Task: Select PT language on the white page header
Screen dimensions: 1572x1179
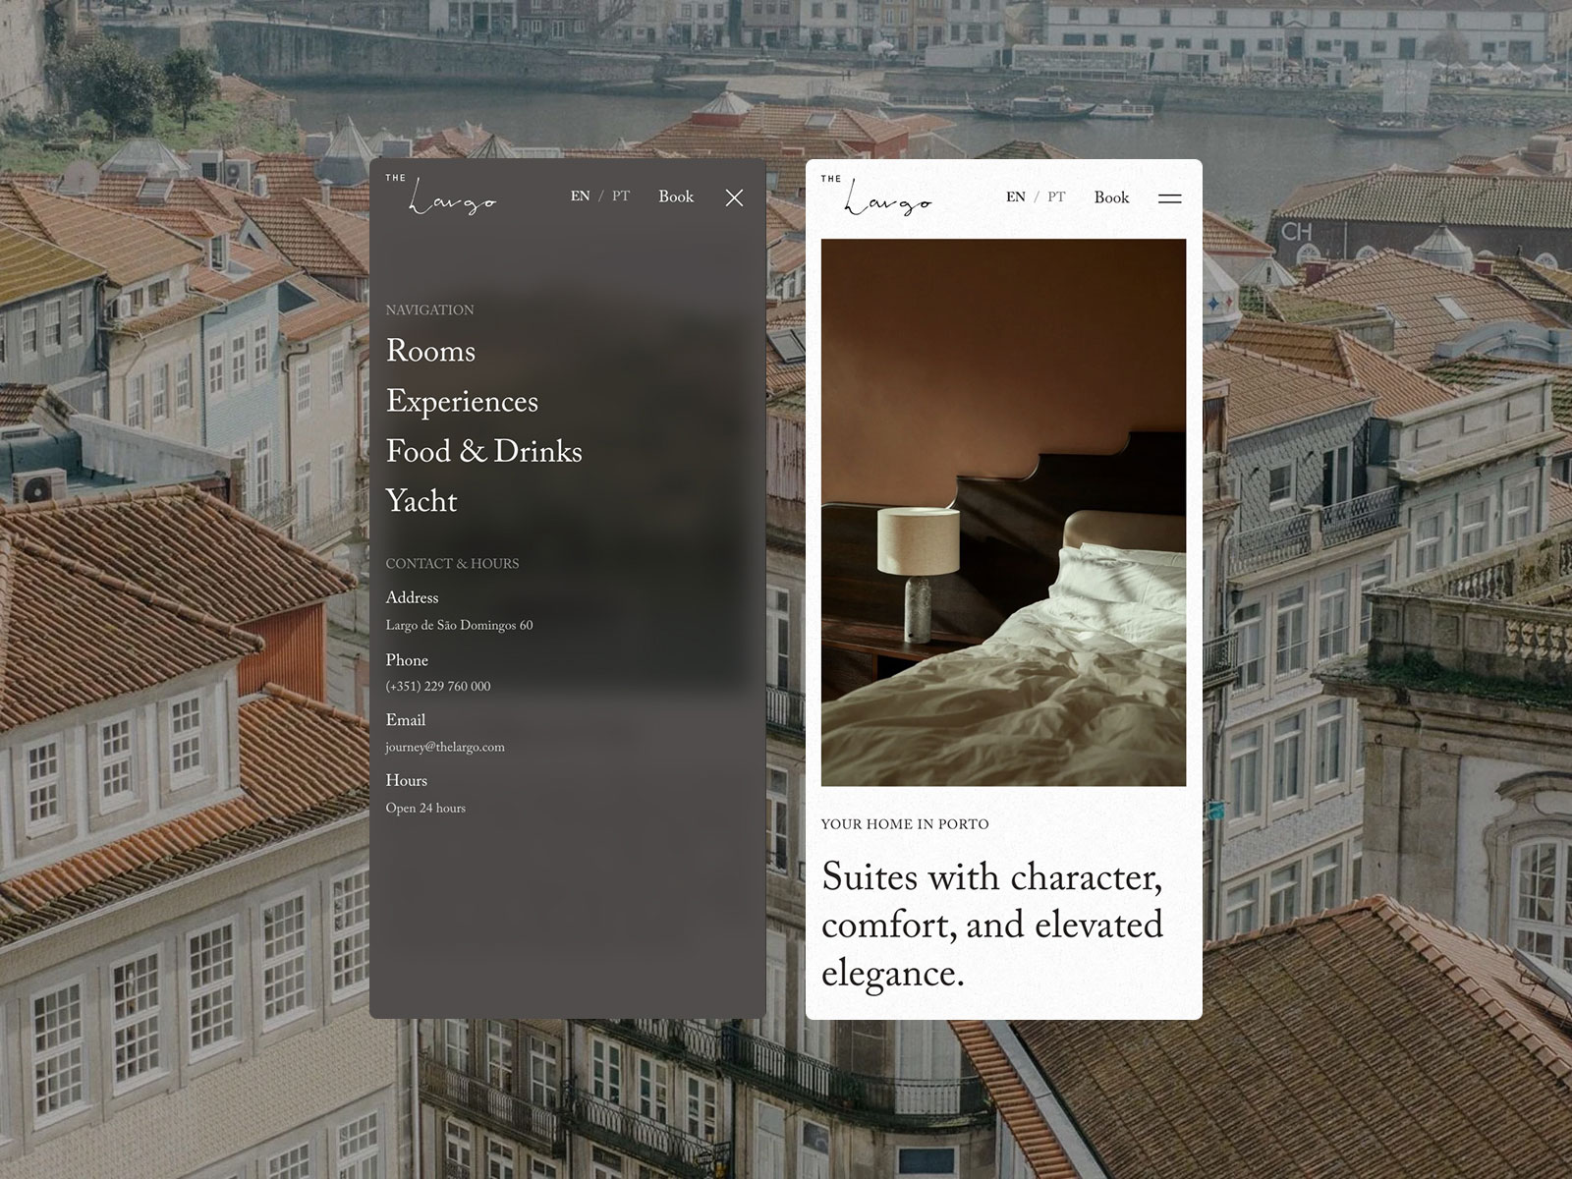Action: click(1056, 197)
